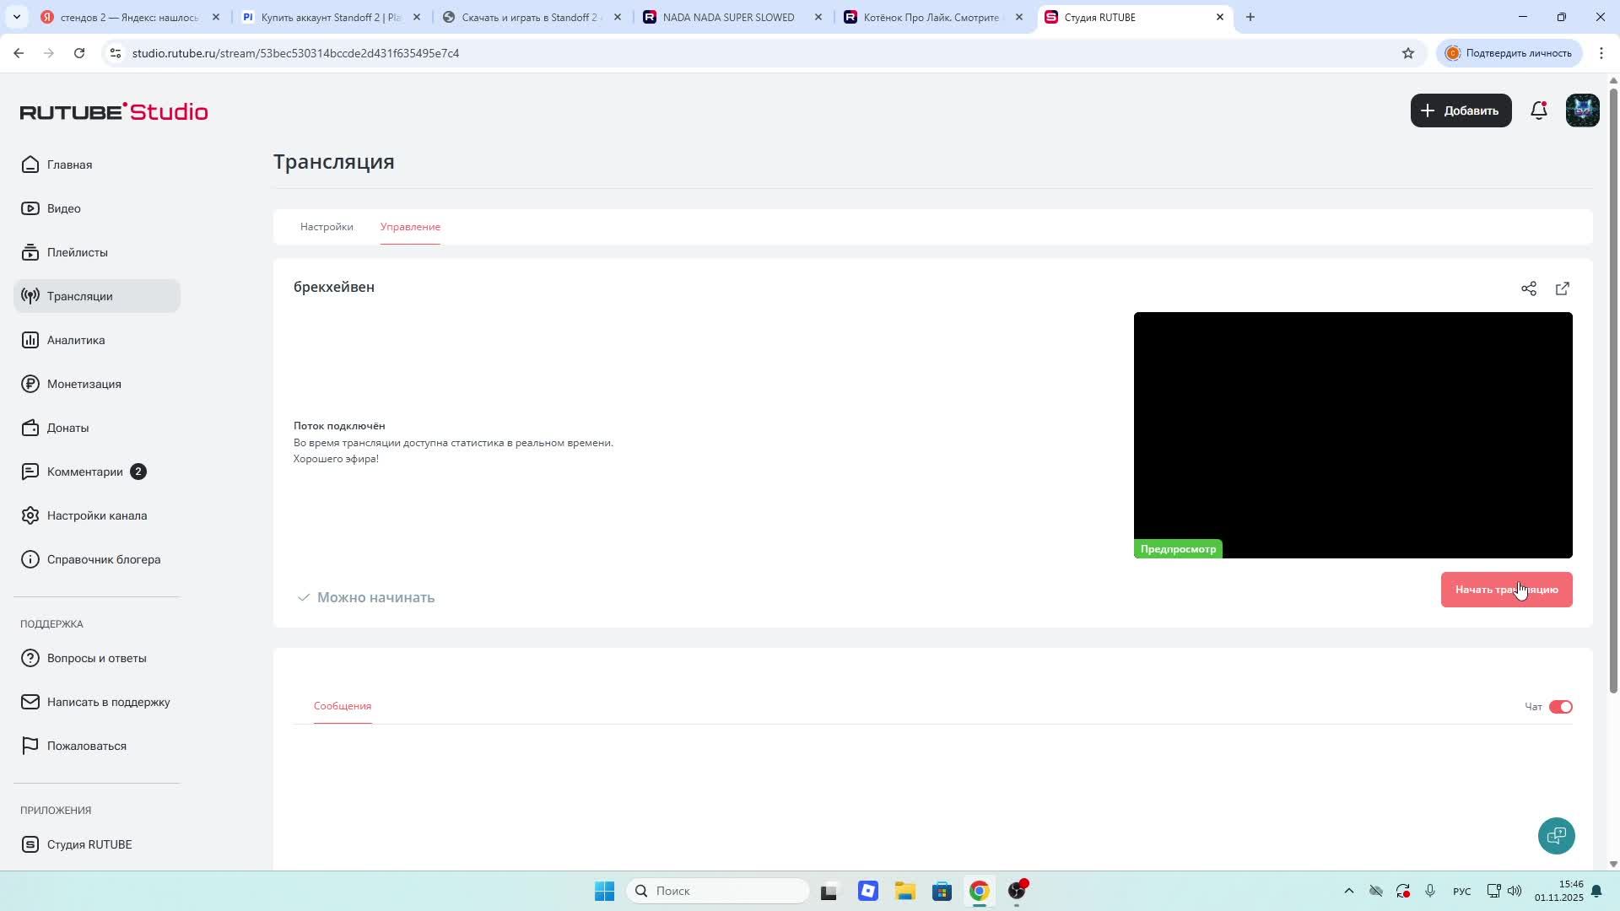Expand the tab search chevron in Chrome
Screen dimensions: 1620x911
coord(16,17)
